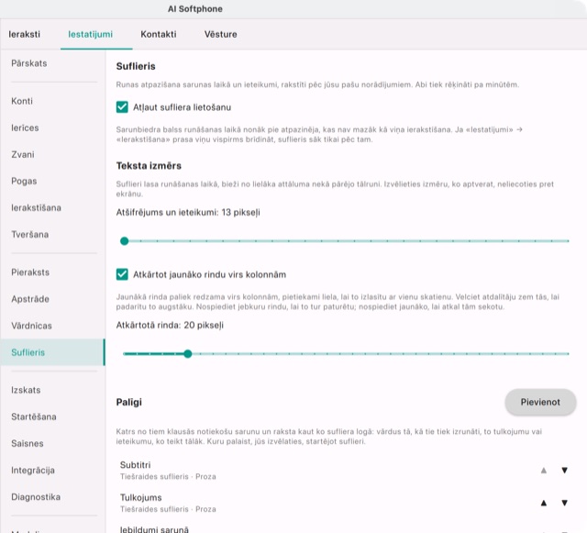Uncheck Atkārtot jaunāko rindu virs kolonnām
The width and height of the screenshot is (587, 533).
122,274
